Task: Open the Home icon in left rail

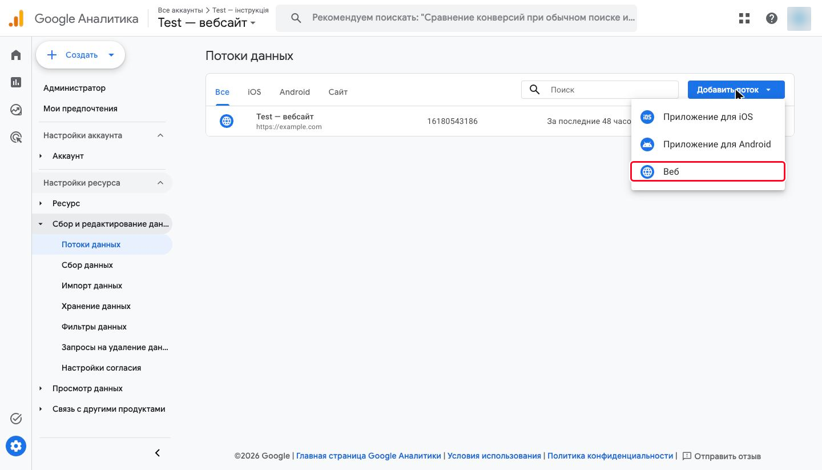Action: tap(16, 55)
